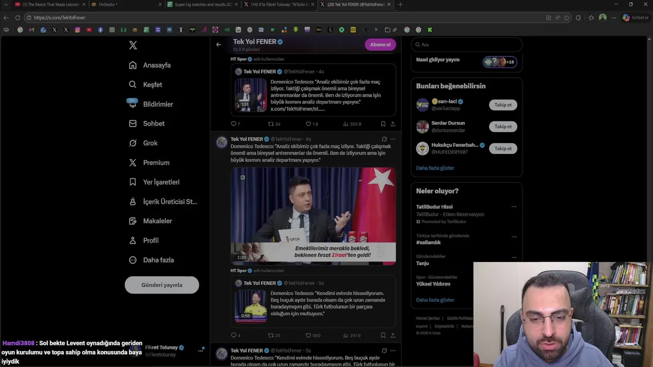Image resolution: width=653 pixels, height=367 pixels.
Task: Switch to FmStadio browser tab
Action: click(125, 5)
